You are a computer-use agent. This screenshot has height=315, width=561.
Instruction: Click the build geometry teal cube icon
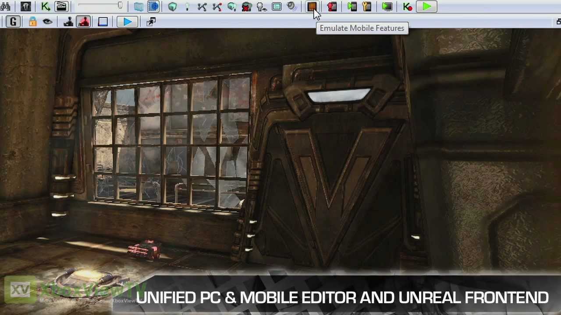(x=173, y=7)
